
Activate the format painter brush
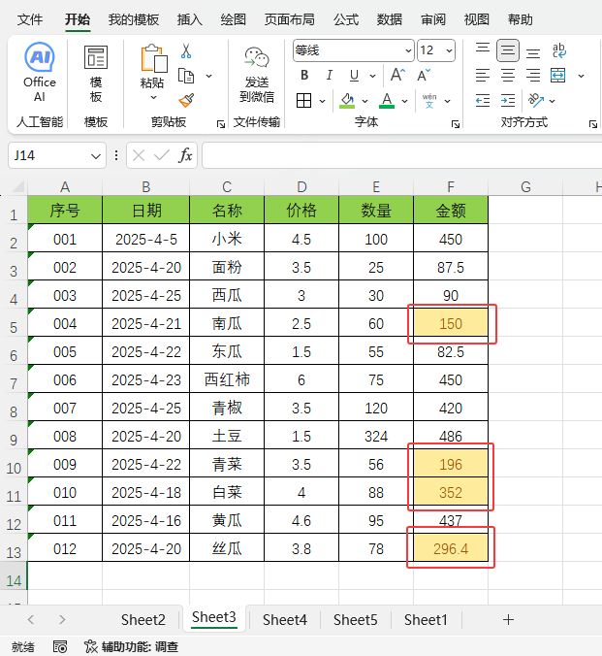[186, 100]
